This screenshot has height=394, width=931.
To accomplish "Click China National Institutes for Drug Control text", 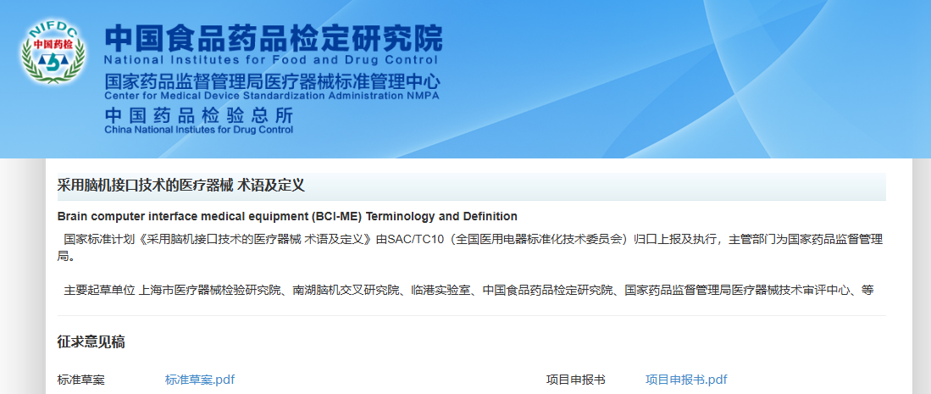I will click(x=198, y=130).
